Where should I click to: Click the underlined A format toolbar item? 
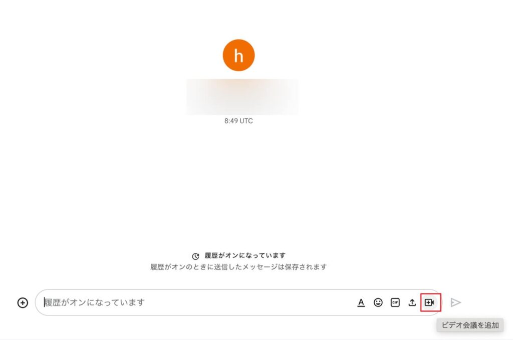361,303
